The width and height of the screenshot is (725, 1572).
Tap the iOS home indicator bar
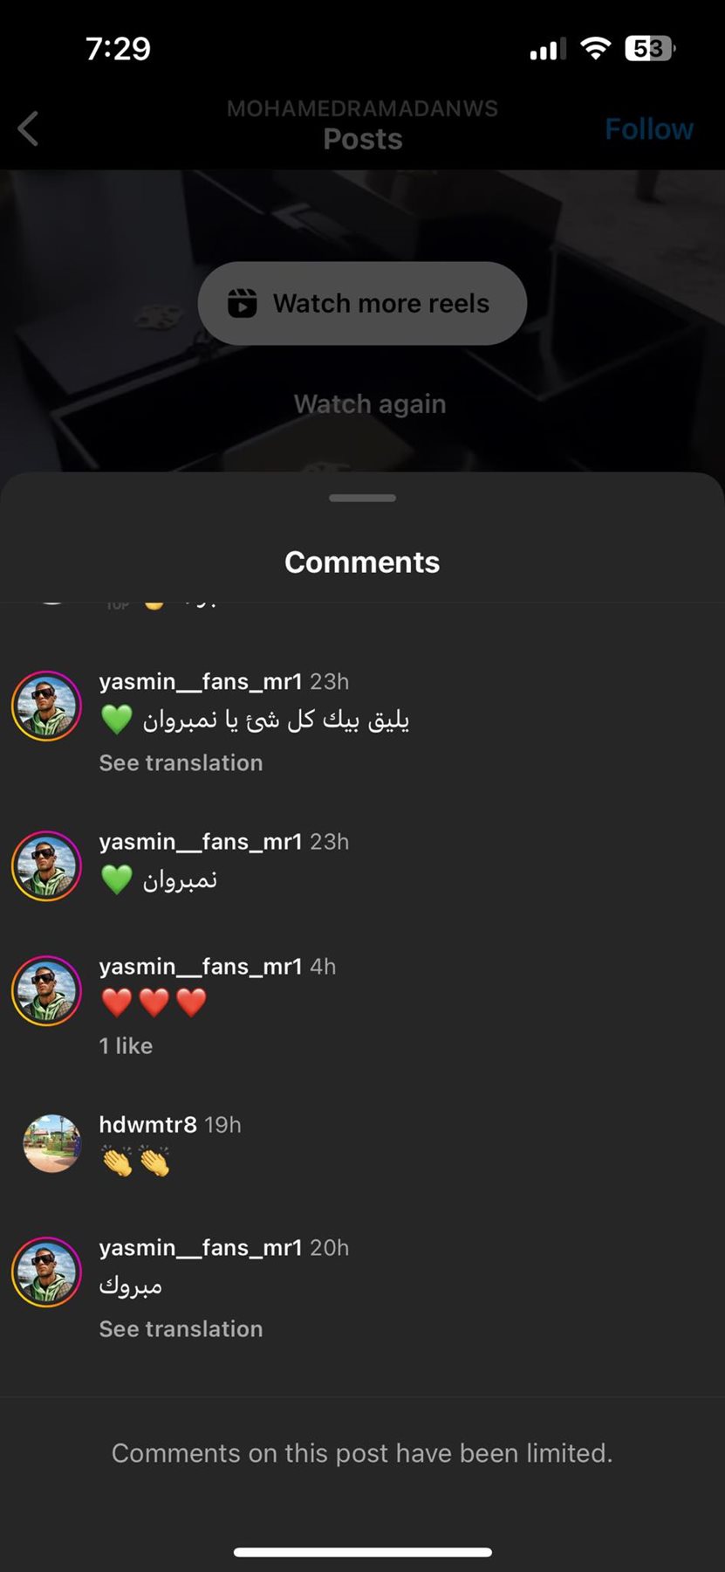click(x=362, y=1552)
